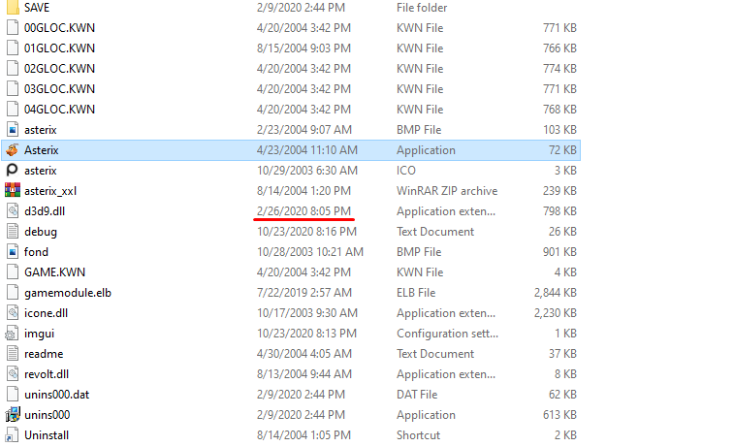Screen dimensions: 734x447
Task: Select the file name d3d9.dll
Action: 45,211
